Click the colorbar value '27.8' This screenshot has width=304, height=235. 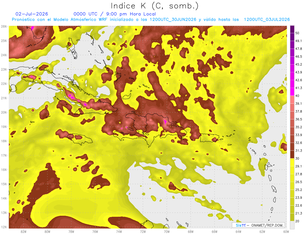[x=298, y=174]
